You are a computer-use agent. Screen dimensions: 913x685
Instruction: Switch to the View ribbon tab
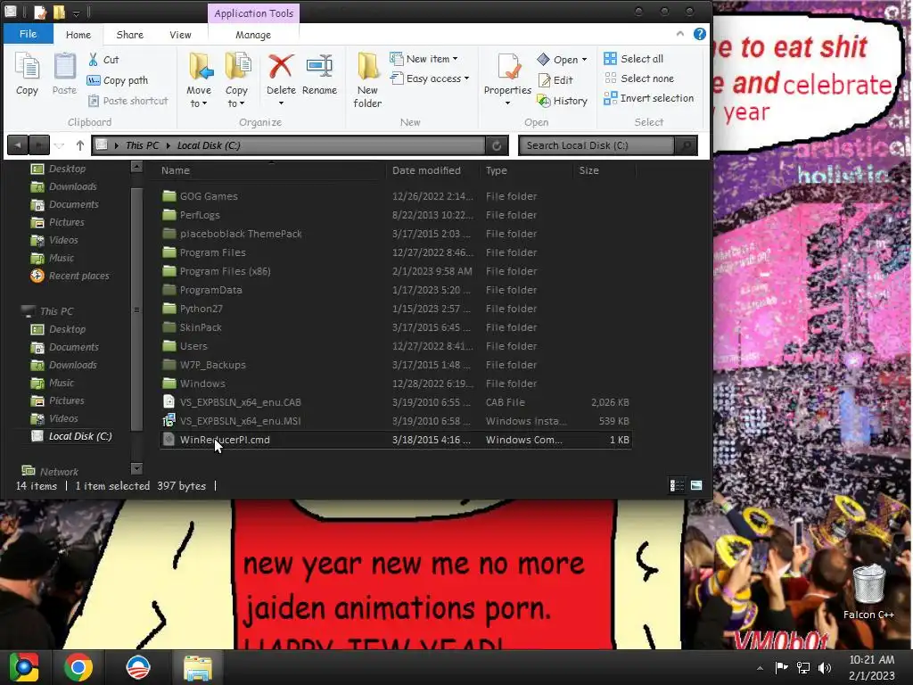180,35
